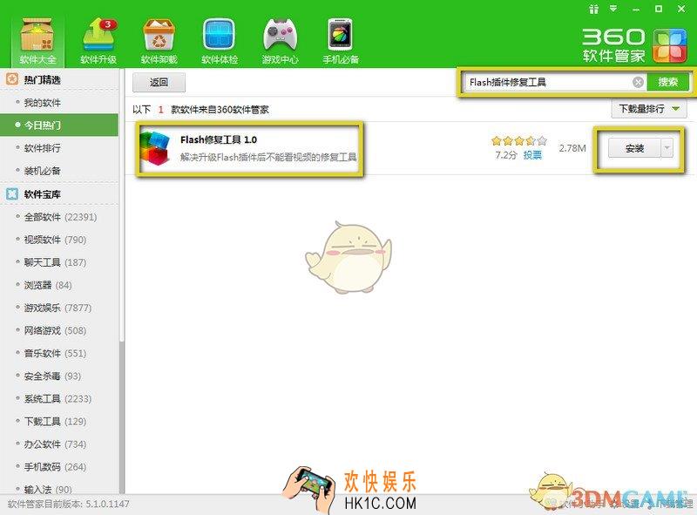Expand the 安装 button dropdown arrow
Viewport: 697px width, 515px height.
point(667,148)
